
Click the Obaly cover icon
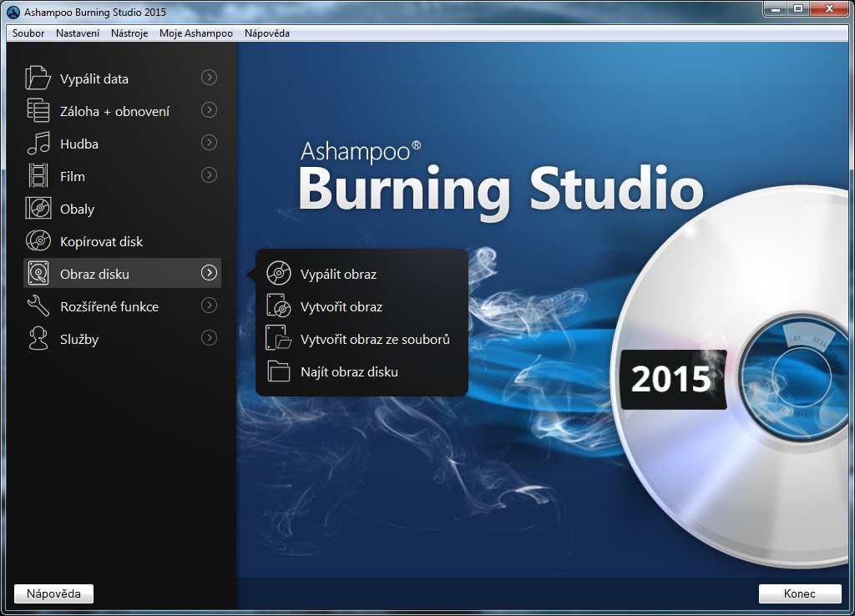point(38,208)
